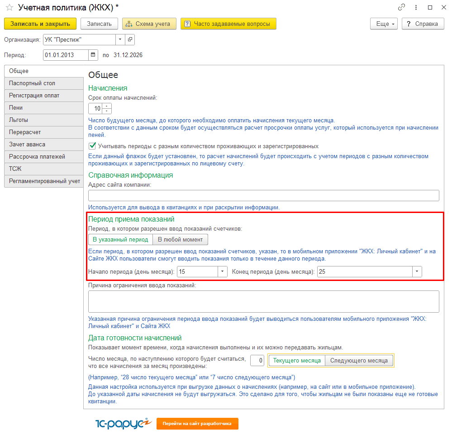452x440 pixels.
Task: Open calendar picker for period date
Action: pos(93,55)
